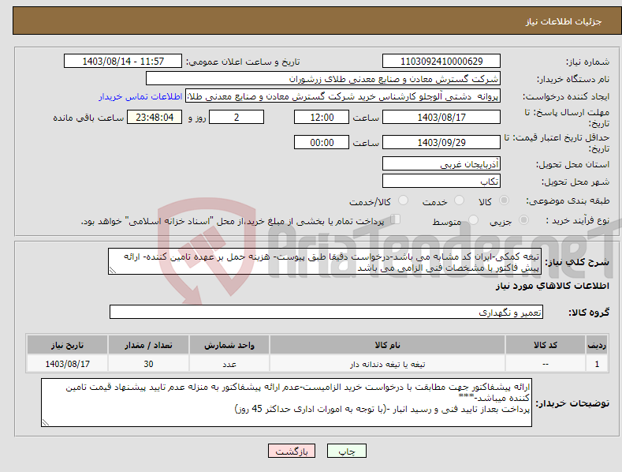Click the item name cell تیغه یا تیغه دندانه دار

387,364
